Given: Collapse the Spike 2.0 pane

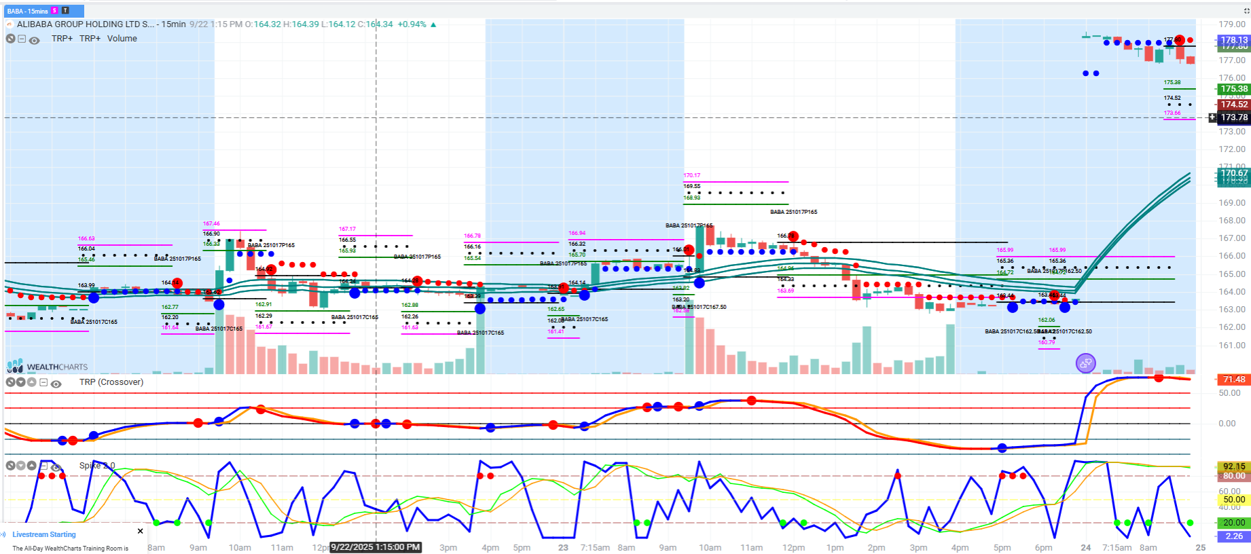Looking at the screenshot, I should click(x=43, y=466).
